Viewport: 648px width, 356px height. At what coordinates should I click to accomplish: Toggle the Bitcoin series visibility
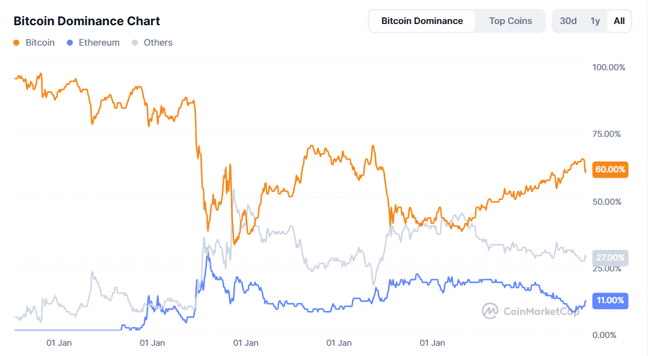(34, 43)
